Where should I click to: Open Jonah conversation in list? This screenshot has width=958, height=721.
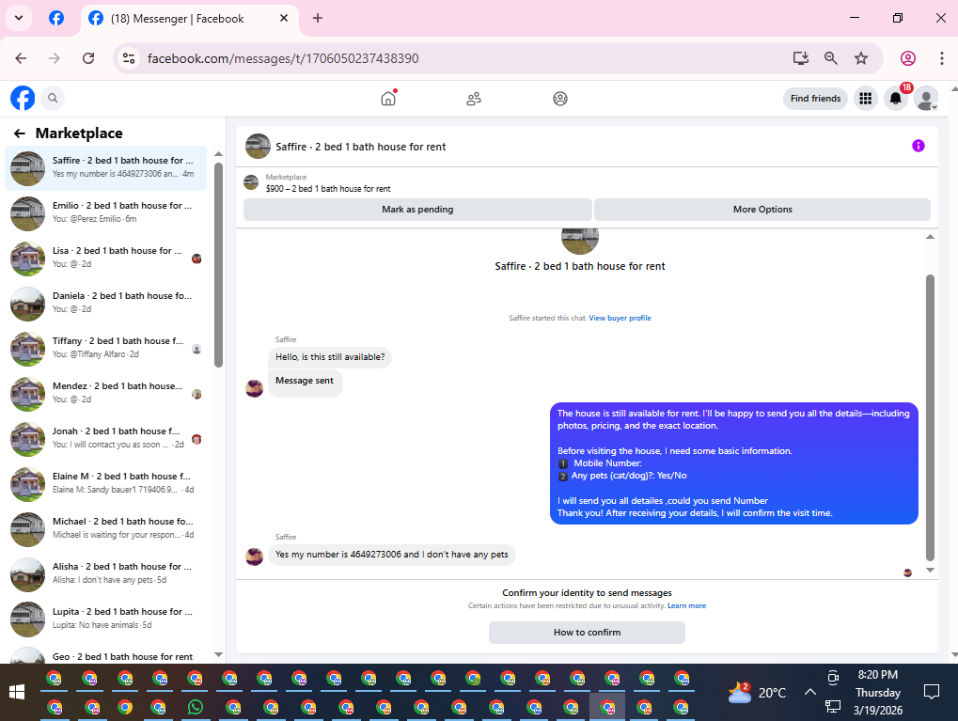pyautogui.click(x=105, y=439)
